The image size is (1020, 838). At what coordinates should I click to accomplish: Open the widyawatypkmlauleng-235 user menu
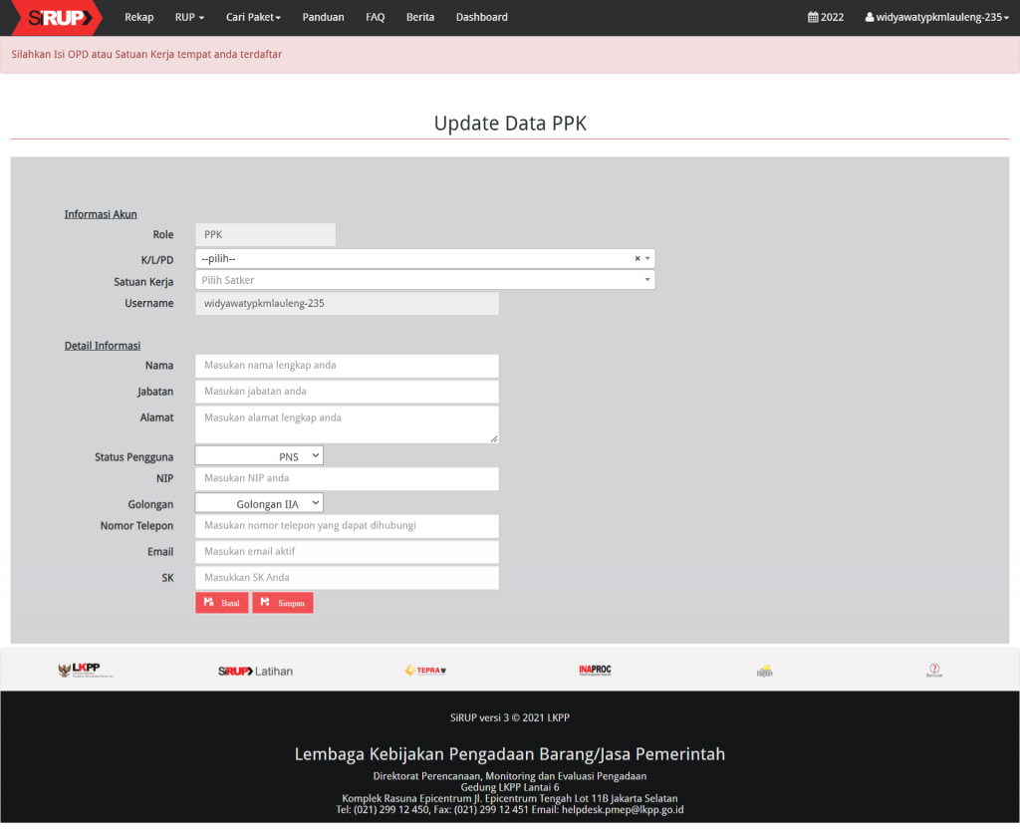pyautogui.click(x=936, y=17)
